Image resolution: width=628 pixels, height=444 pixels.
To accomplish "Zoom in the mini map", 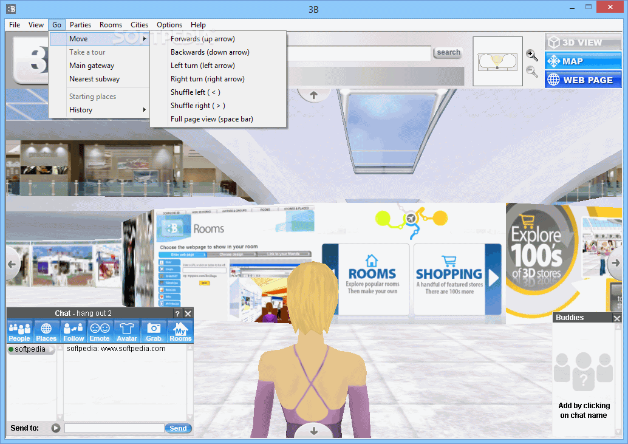I will point(531,55).
